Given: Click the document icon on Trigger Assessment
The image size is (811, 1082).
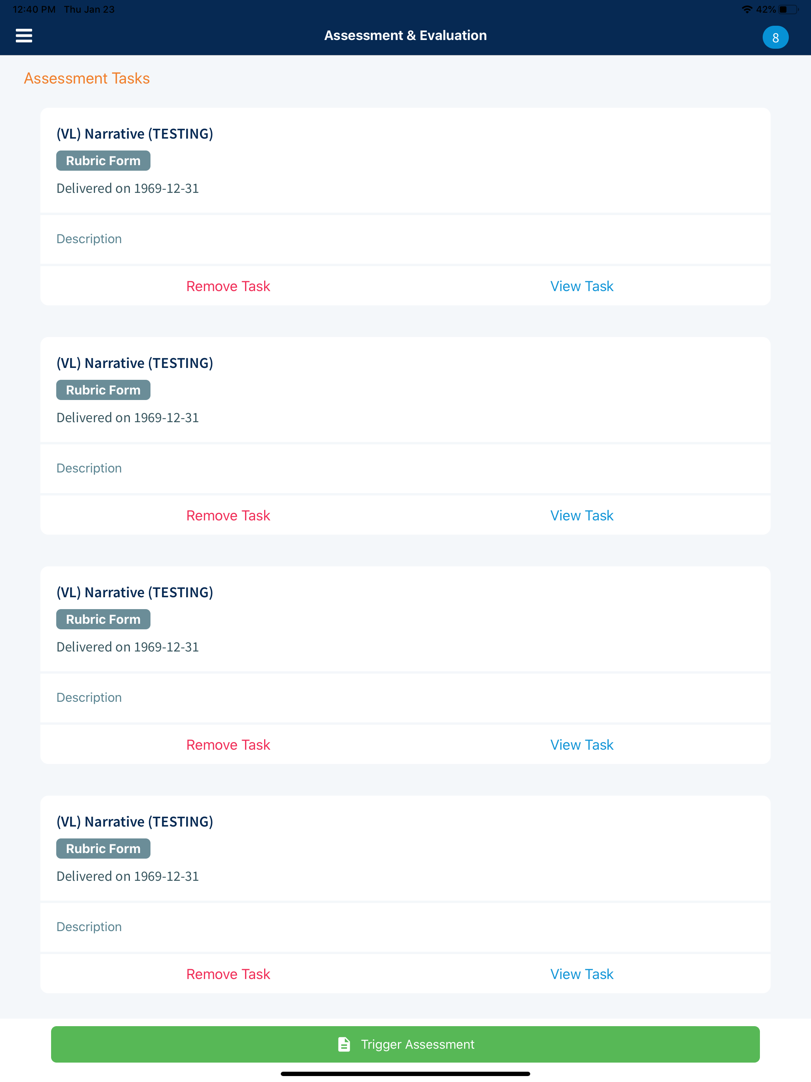Looking at the screenshot, I should pyautogui.click(x=344, y=1044).
